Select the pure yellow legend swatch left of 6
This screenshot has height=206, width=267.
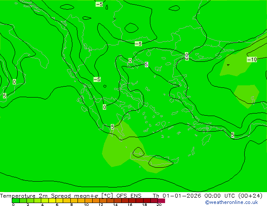(x=52, y=201)
